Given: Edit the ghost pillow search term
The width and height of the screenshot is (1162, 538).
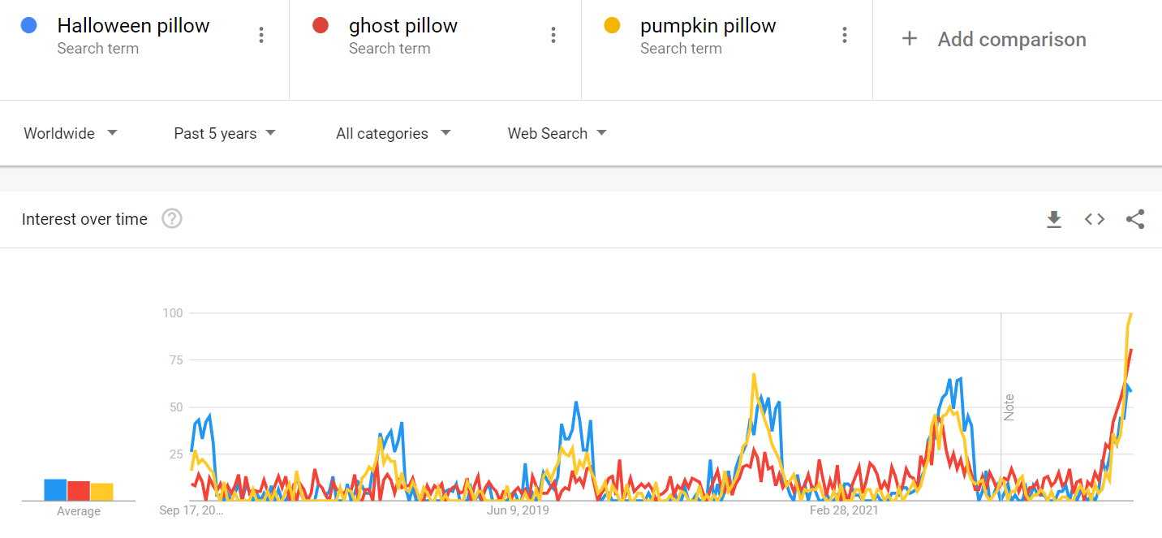Looking at the screenshot, I should [403, 26].
